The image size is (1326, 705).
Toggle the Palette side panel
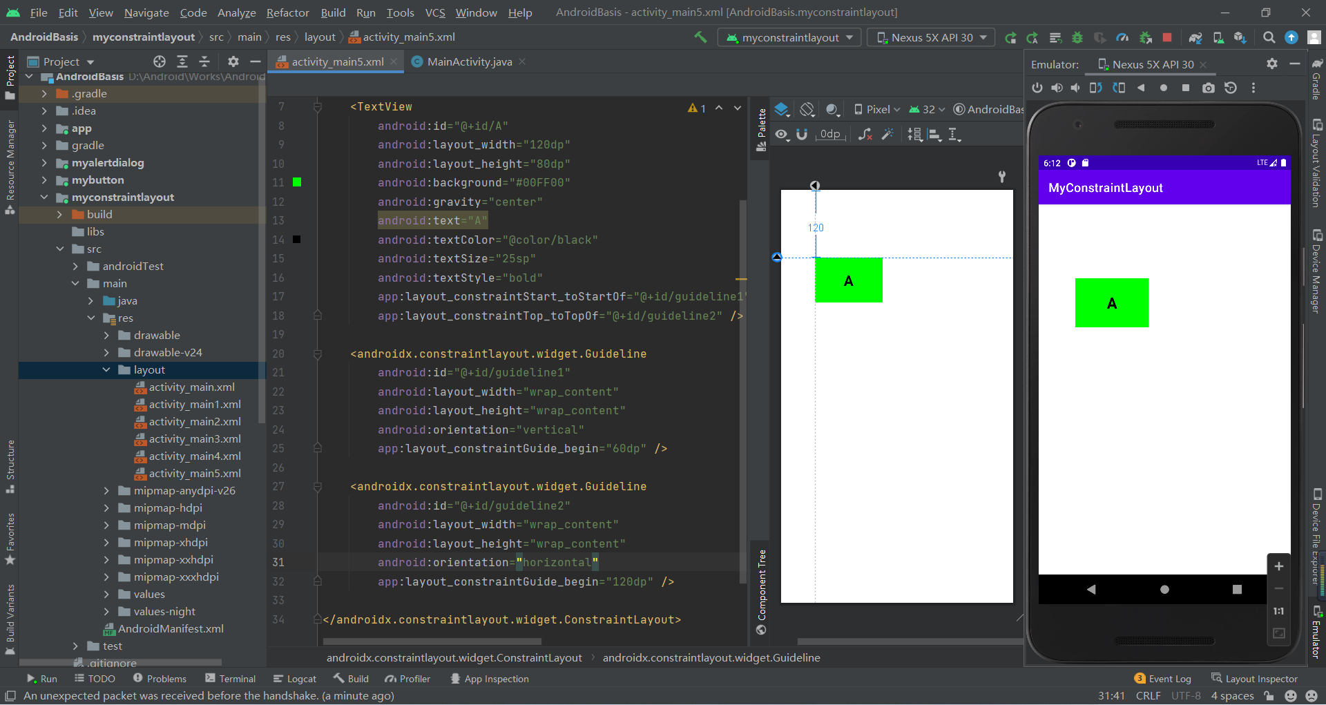[x=761, y=130]
